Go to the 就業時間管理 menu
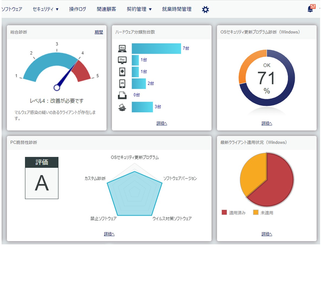322x297 pixels. 177,9
